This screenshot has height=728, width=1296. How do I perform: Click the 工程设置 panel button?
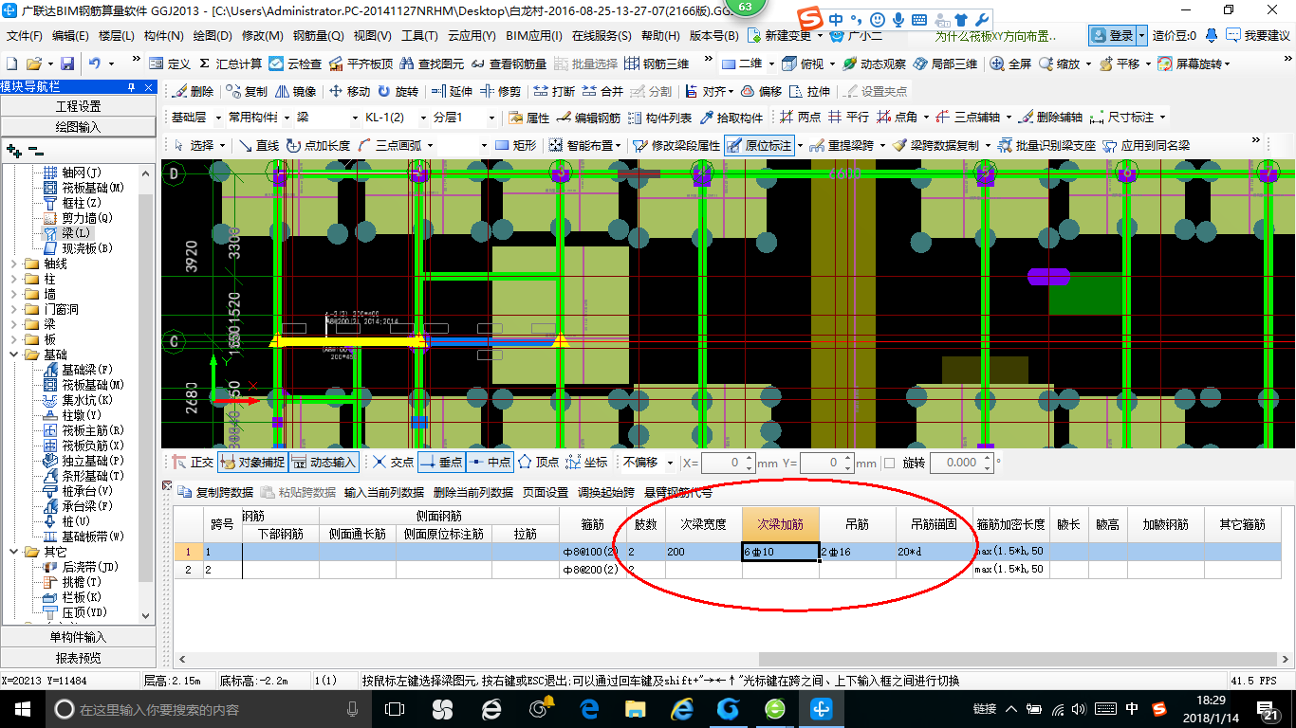(78, 106)
